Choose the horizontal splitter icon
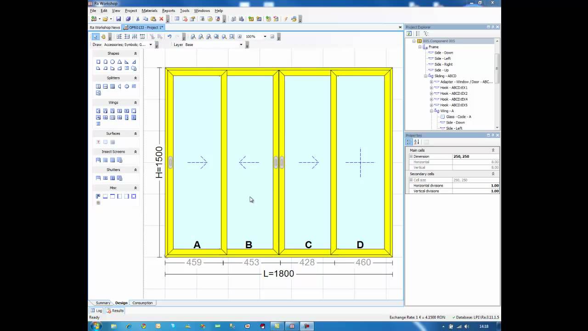The width and height of the screenshot is (588, 331). click(105, 86)
